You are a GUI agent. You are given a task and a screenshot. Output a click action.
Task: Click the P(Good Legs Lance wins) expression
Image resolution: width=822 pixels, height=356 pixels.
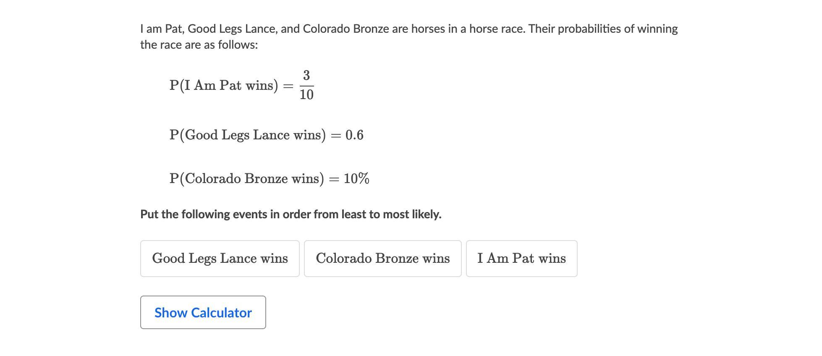coord(248,135)
